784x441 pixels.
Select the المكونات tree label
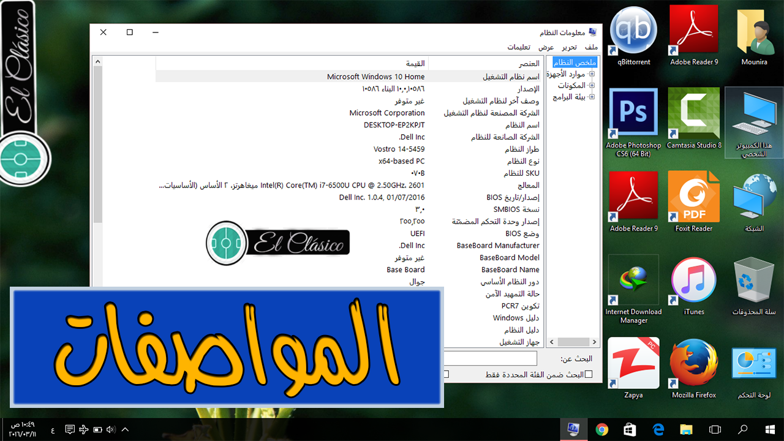(x=571, y=86)
